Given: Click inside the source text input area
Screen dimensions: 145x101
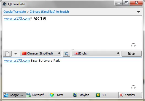Looking at the screenshot, I should click(72, 32).
